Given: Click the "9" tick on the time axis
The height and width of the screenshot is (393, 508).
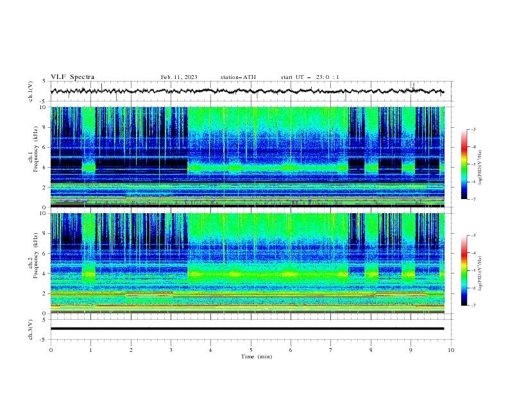Looking at the screenshot, I should point(411,350).
